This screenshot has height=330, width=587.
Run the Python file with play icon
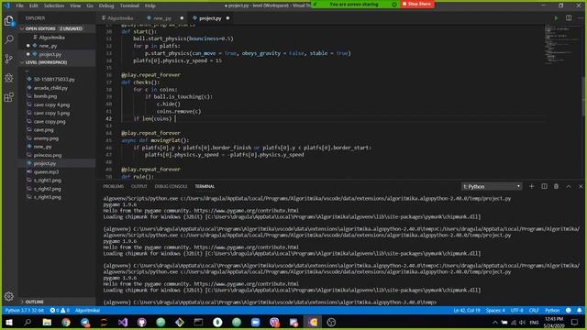point(556,18)
